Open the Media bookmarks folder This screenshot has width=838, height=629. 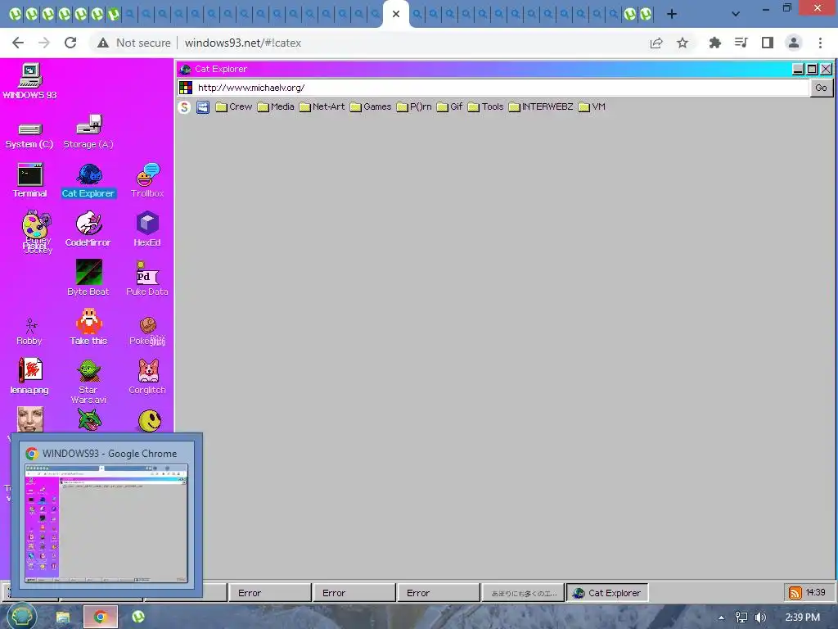point(275,107)
